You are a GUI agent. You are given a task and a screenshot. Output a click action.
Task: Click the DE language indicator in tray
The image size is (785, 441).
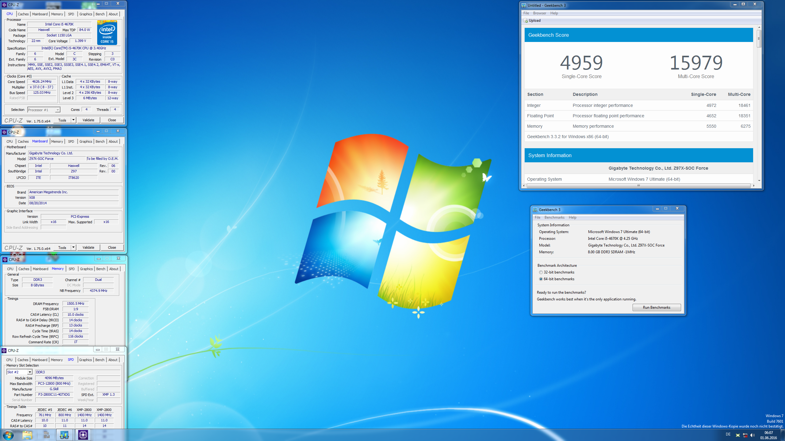[x=728, y=435]
